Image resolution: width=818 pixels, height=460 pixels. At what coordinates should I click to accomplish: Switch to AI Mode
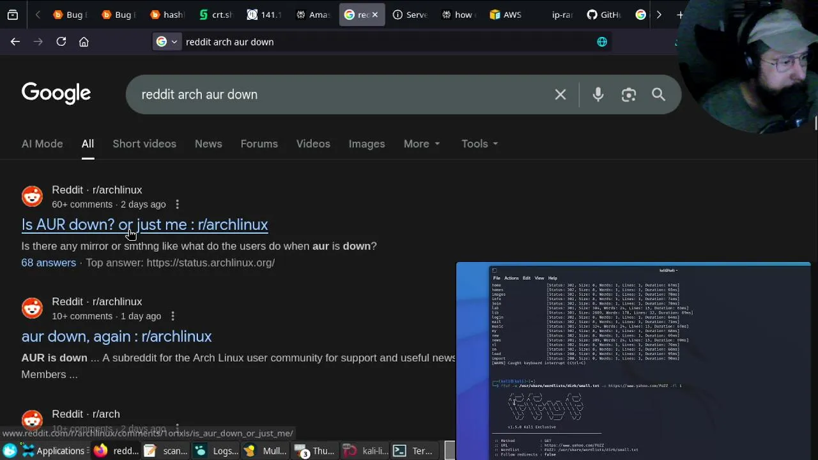[x=42, y=144]
